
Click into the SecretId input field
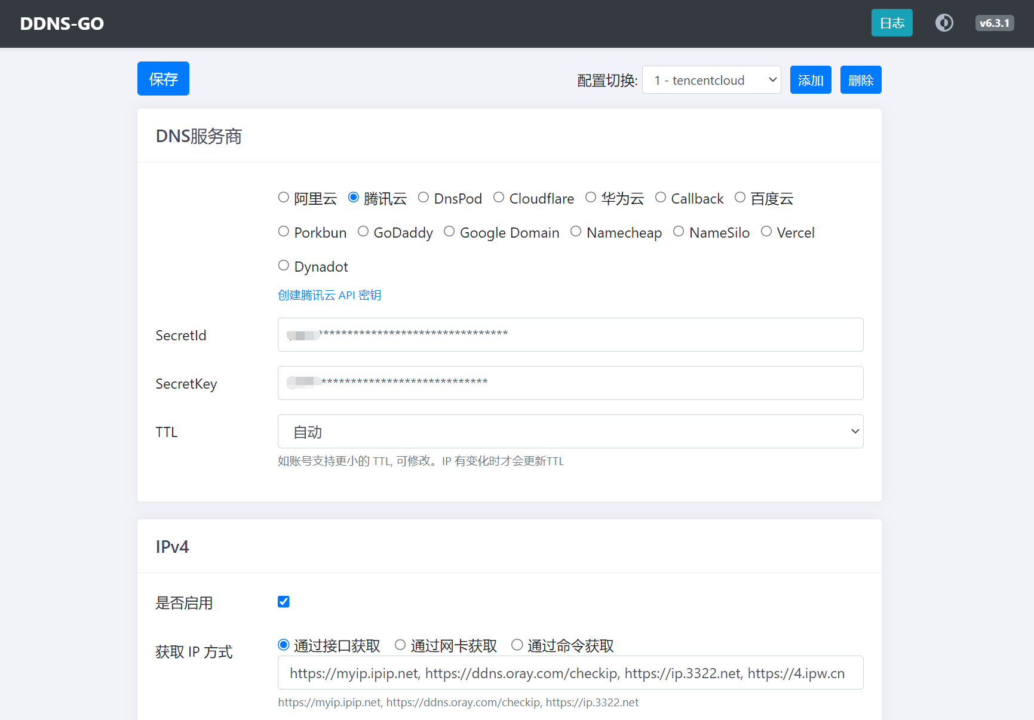click(x=570, y=335)
